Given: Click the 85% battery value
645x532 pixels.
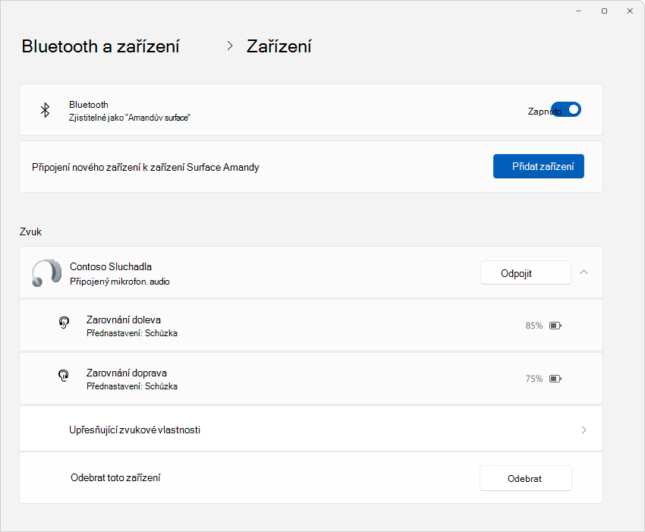Looking at the screenshot, I should point(534,326).
